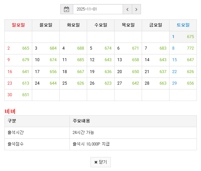Select day 28 with count 663

[156, 83]
